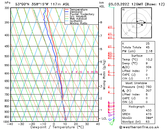Click the green wind barb at chart top
This screenshot has height=129, width=167.
(x=112, y=6)
